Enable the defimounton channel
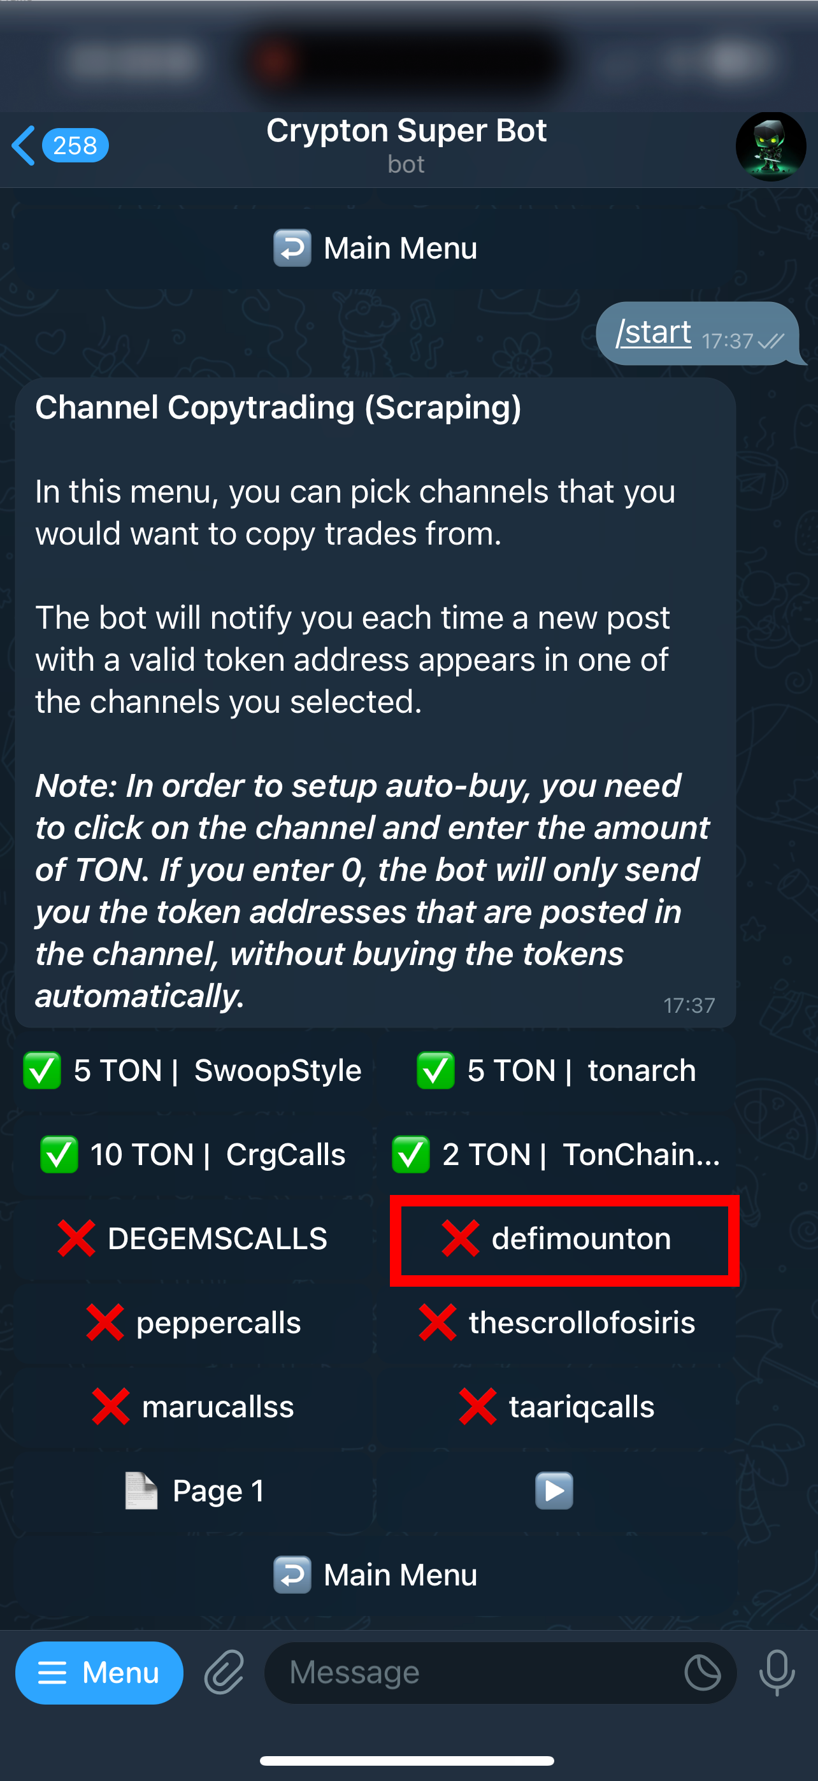This screenshot has width=818, height=1781. (564, 1240)
